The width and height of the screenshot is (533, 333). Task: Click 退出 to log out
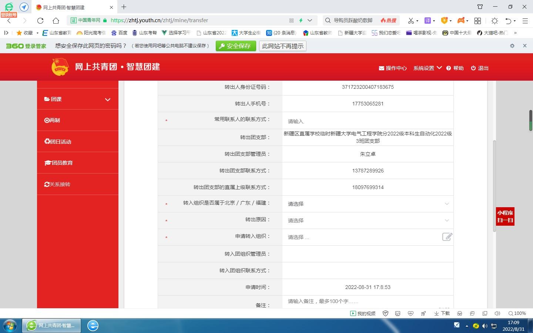click(x=480, y=68)
